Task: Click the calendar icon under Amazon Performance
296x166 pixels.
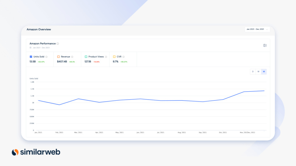Action: click(31, 48)
